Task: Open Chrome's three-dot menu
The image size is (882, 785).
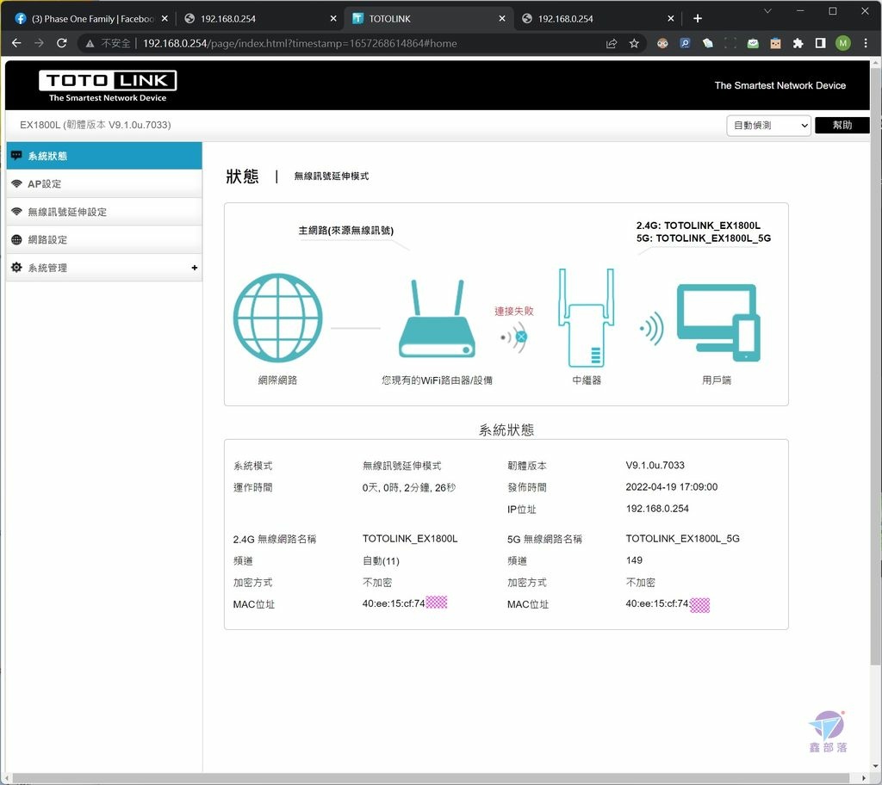Action: [x=865, y=43]
